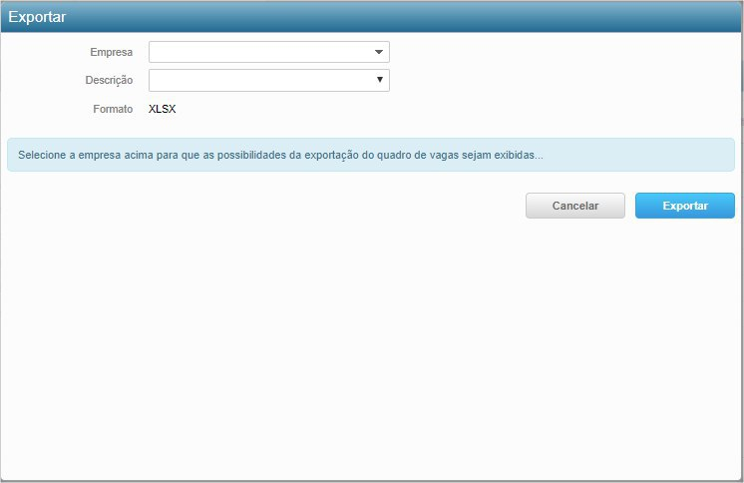Click inside the Empresa combo box field

259,52
